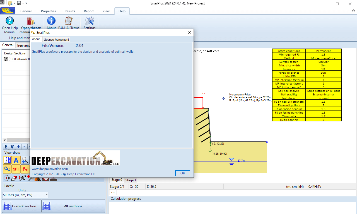Switch to the View ribbon tab

pyautogui.click(x=106, y=11)
